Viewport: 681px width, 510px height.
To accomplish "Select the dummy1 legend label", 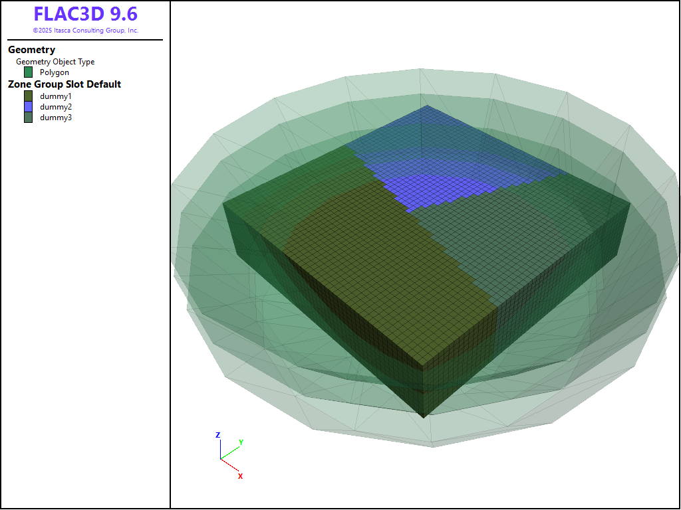I will click(x=55, y=96).
